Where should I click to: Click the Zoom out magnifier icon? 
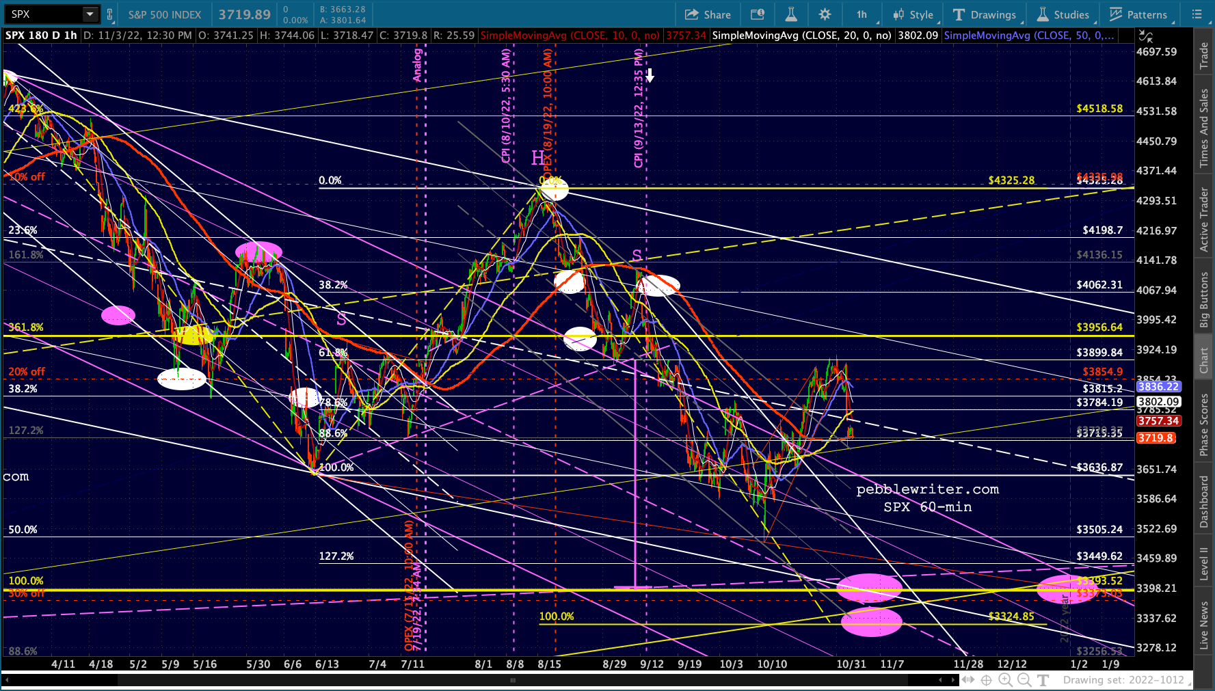point(1024,679)
